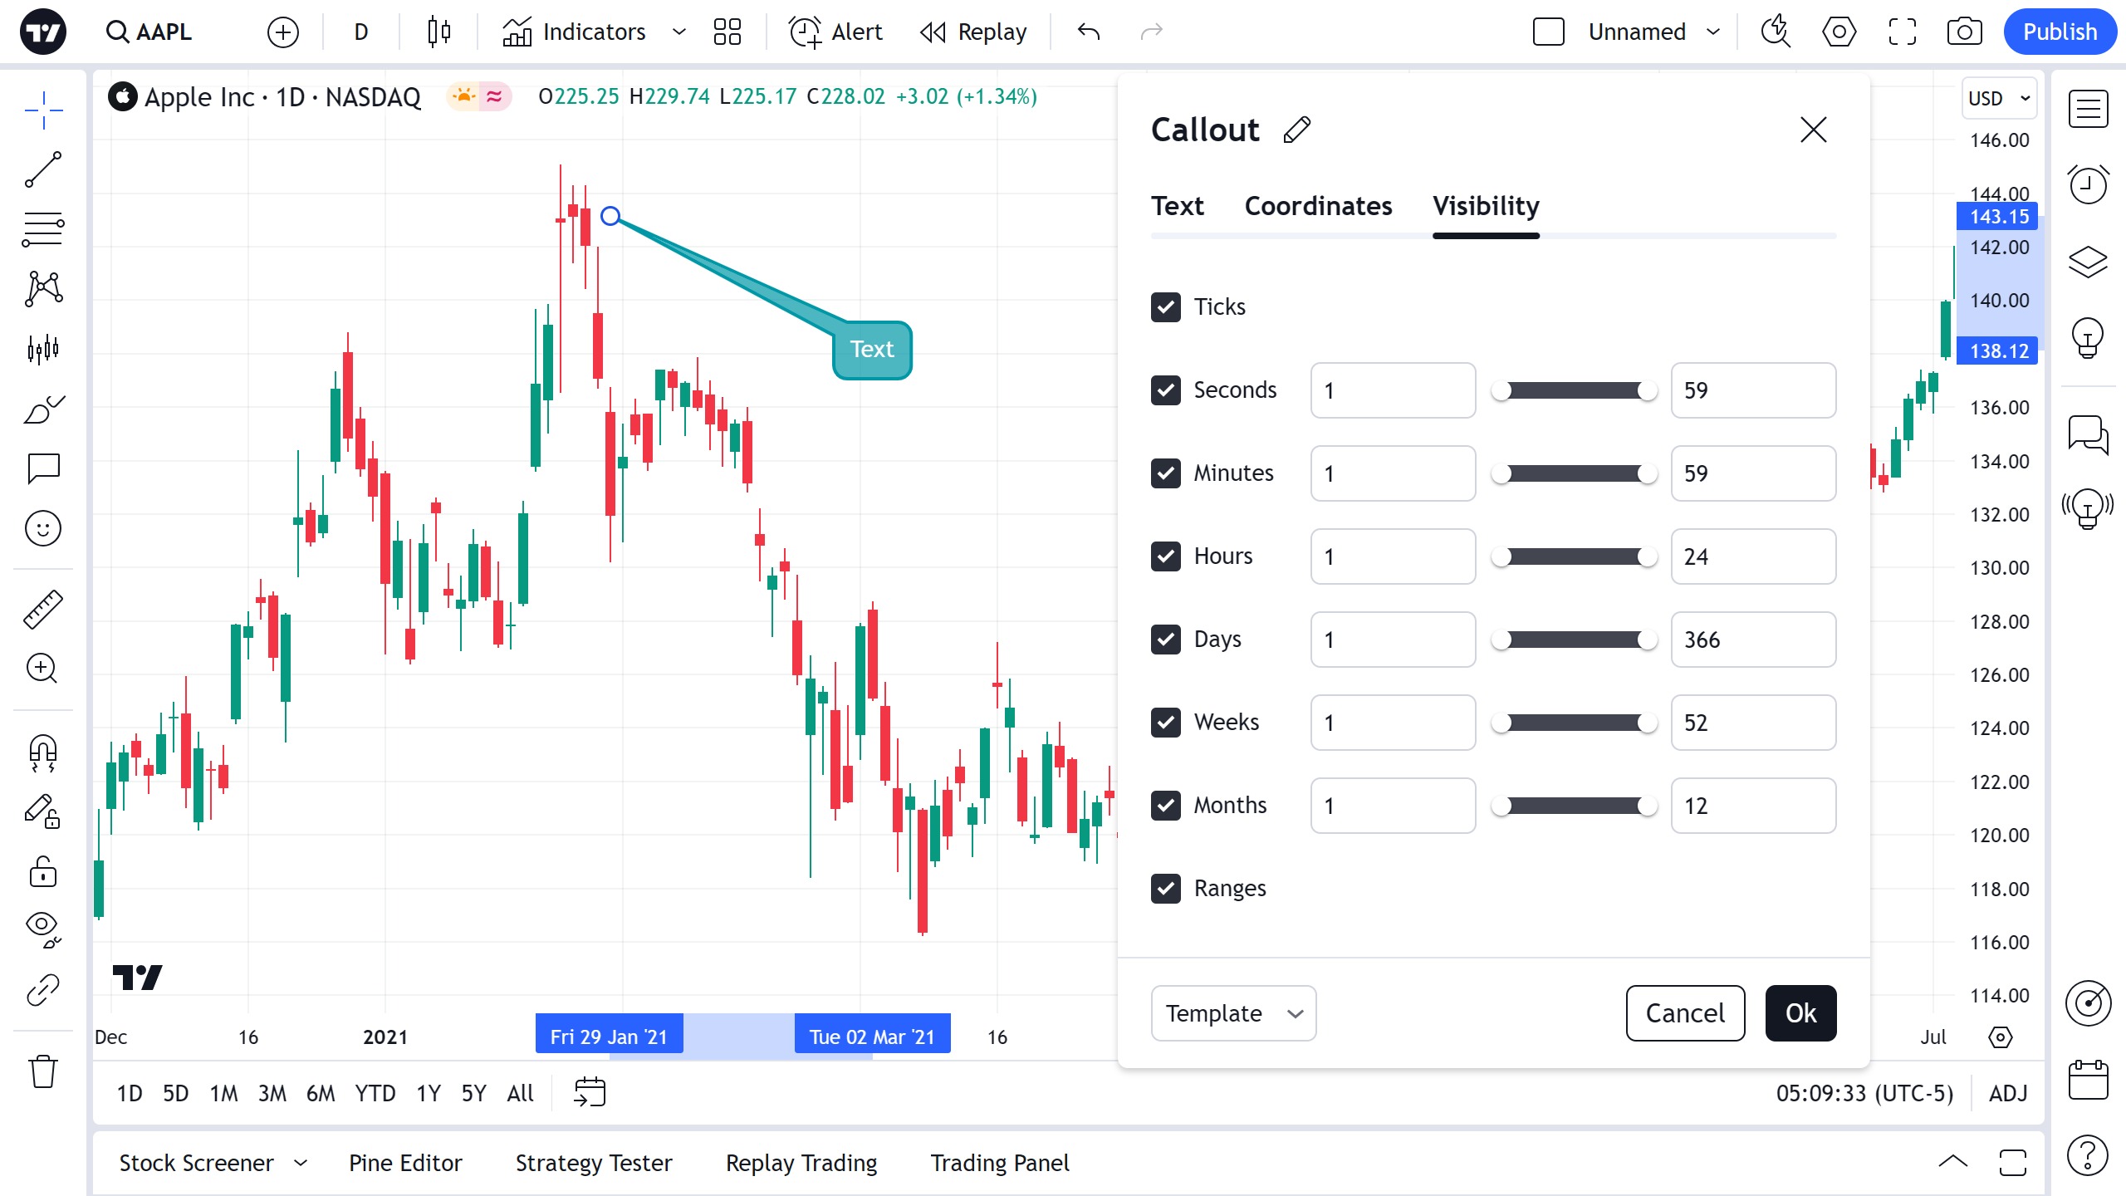
Task: Take a snapshot with camera icon
Action: (x=1964, y=32)
